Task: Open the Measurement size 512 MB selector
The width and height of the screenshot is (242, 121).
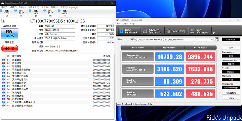Action: [x=231, y=64]
